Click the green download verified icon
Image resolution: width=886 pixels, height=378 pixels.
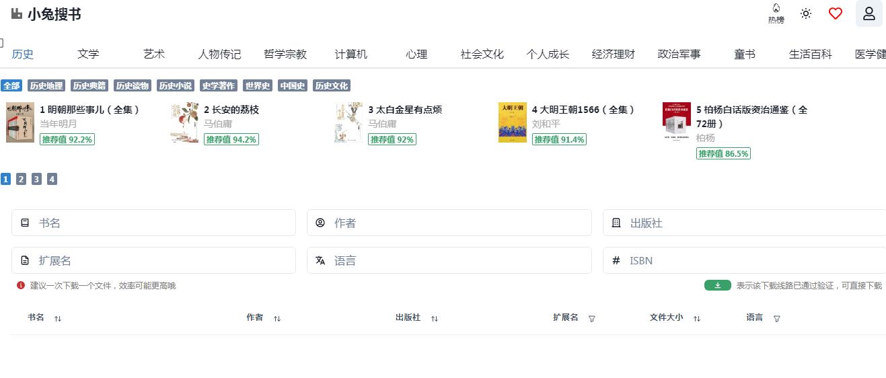[717, 285]
